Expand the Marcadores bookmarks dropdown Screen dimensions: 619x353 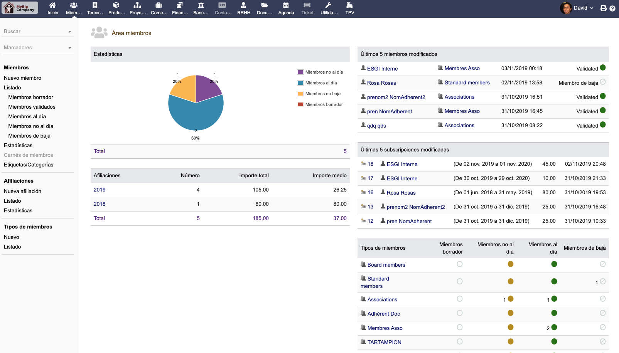pyautogui.click(x=70, y=48)
